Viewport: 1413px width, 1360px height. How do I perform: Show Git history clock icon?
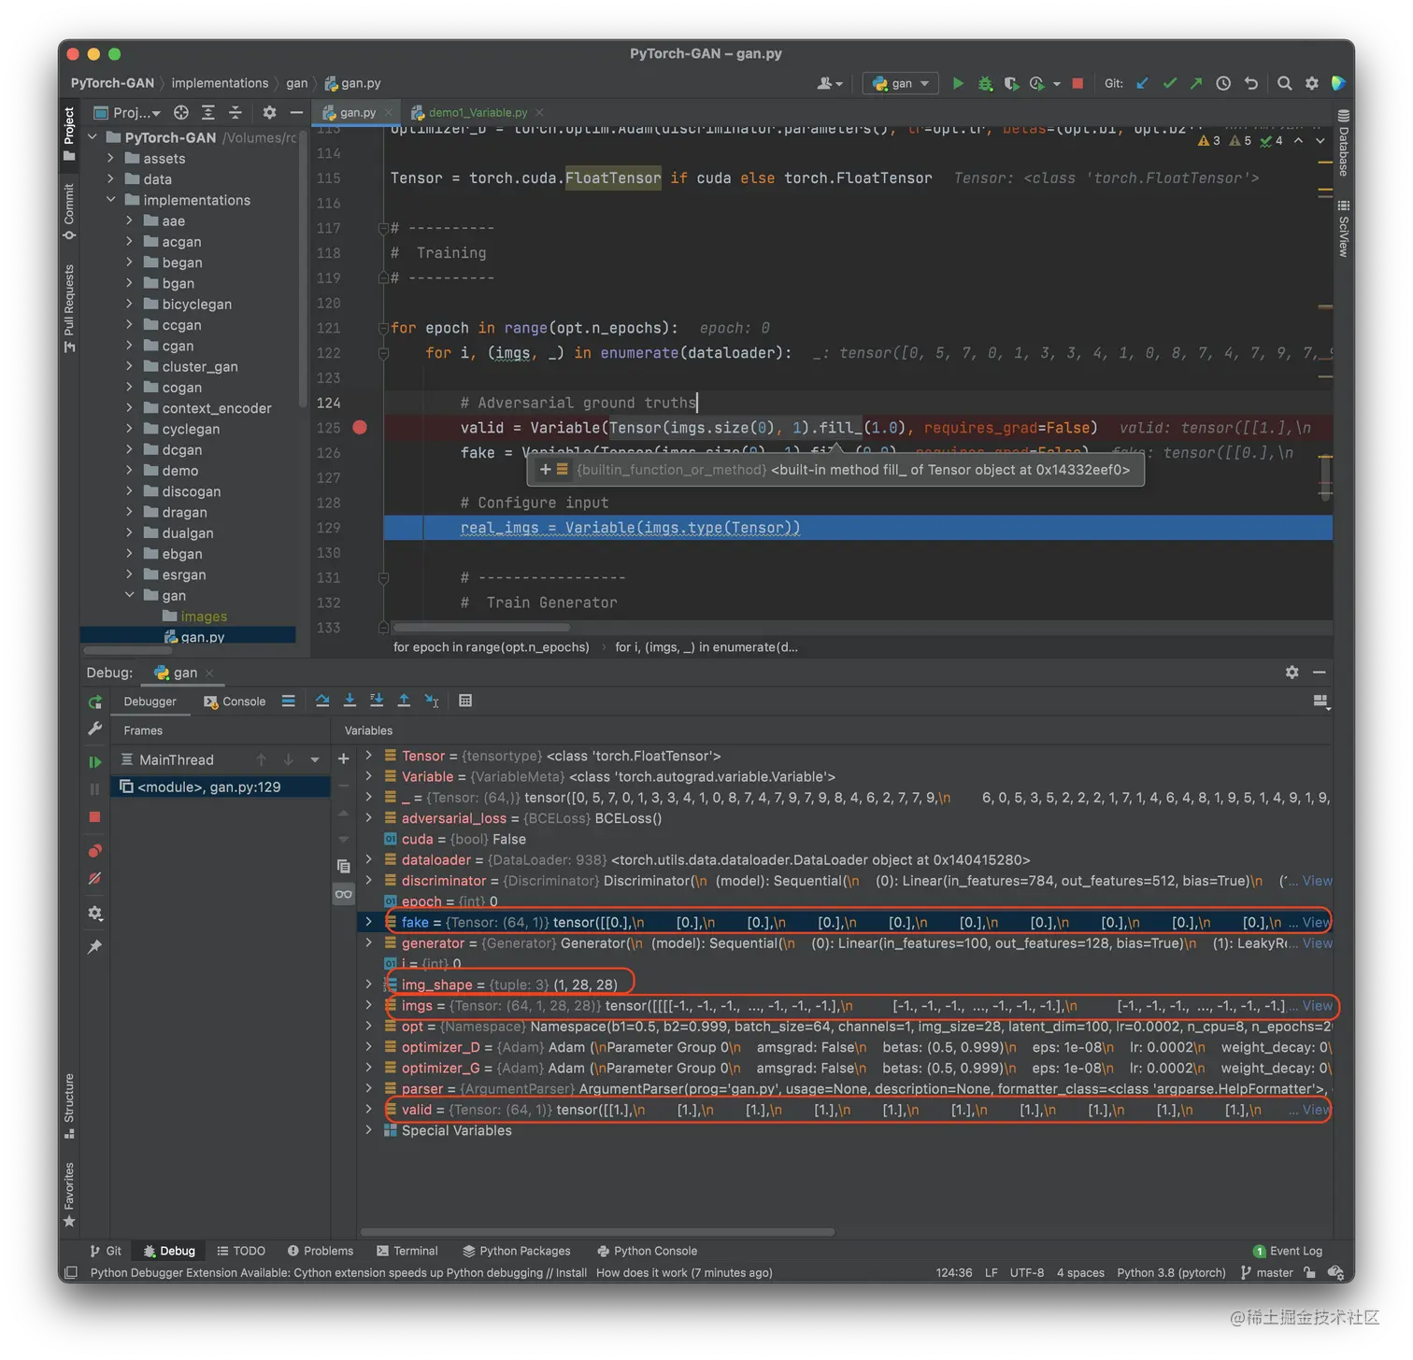click(x=1223, y=83)
